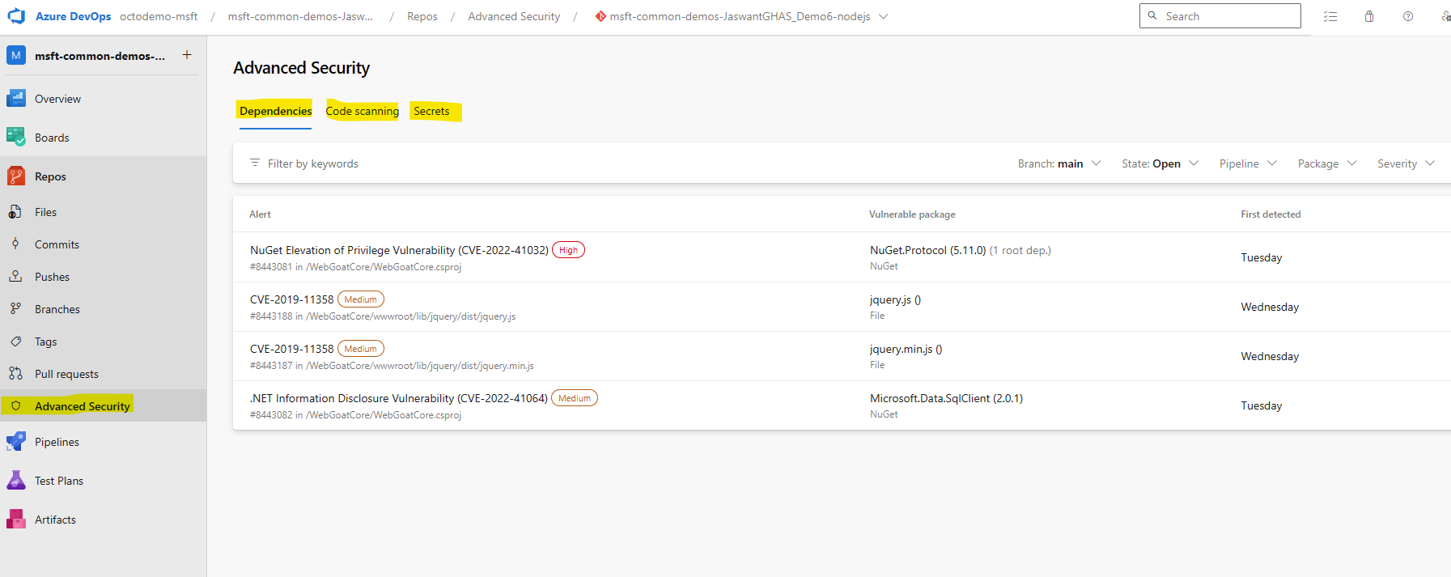Viewport: 1451px width, 577px height.
Task: Open the Artifacts icon in sidebar
Action: (16, 520)
